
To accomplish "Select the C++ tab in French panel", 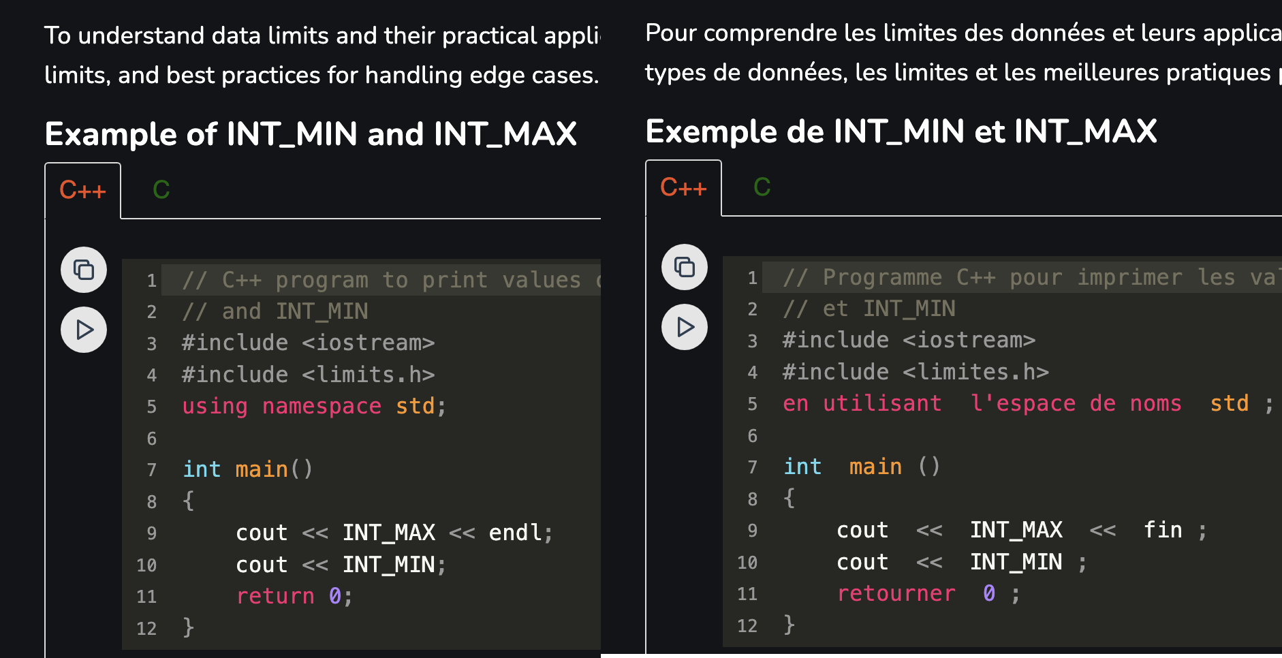I will click(x=683, y=187).
